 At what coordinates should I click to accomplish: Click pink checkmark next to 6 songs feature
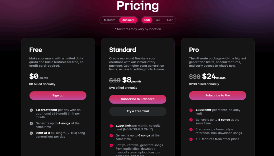pyautogui.click(x=111, y=135)
